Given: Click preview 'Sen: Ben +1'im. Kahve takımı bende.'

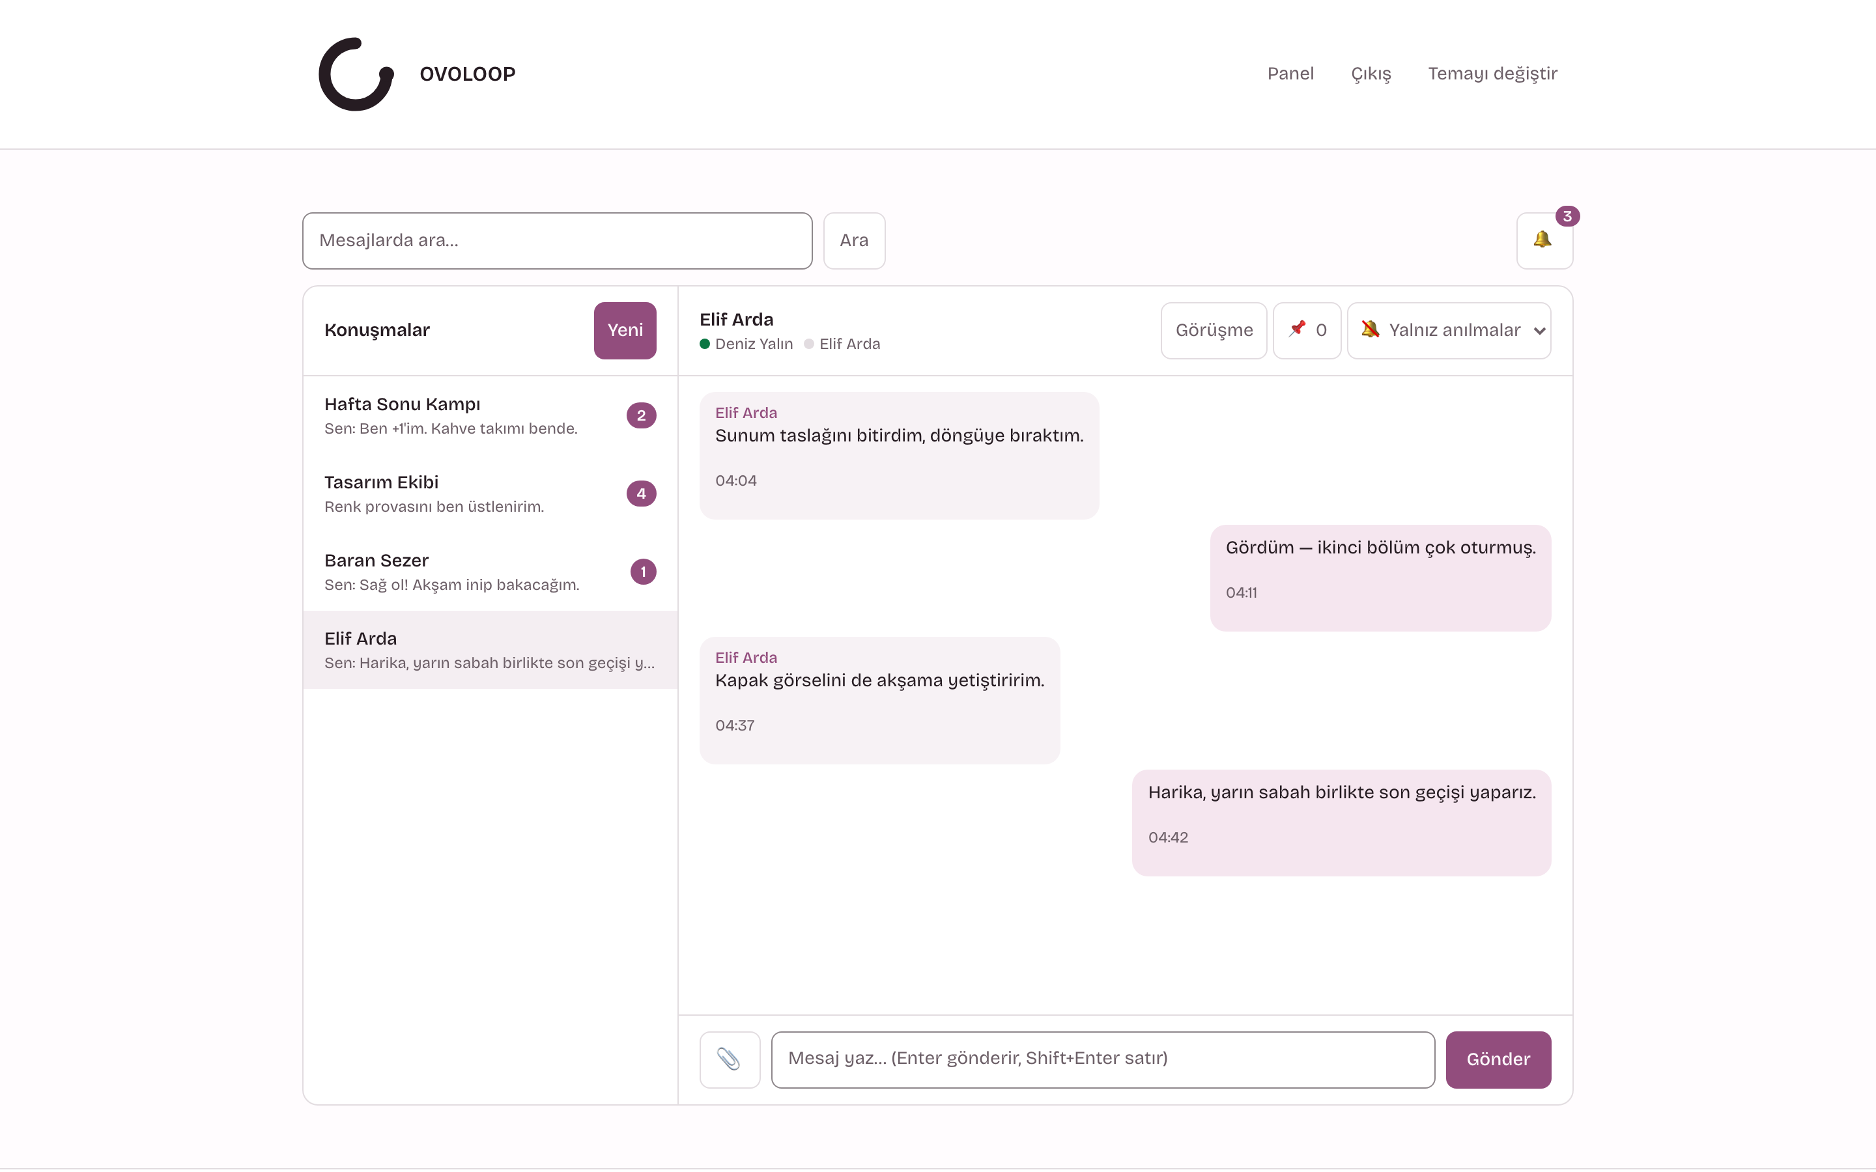Looking at the screenshot, I should [450, 428].
